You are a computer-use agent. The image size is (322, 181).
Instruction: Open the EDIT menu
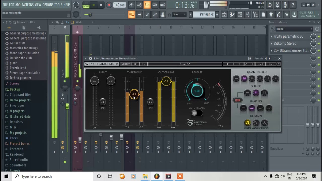pos(12,5)
